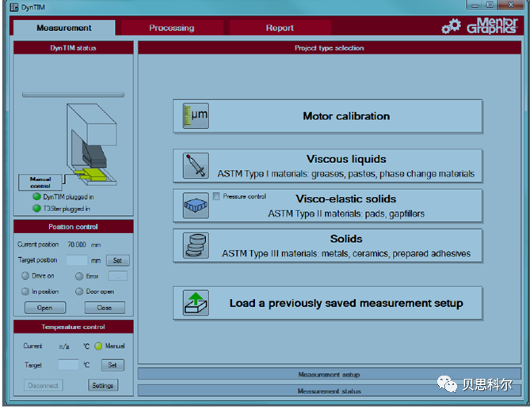Open the Report tab
The height and width of the screenshot is (408, 530).
pyautogui.click(x=280, y=28)
